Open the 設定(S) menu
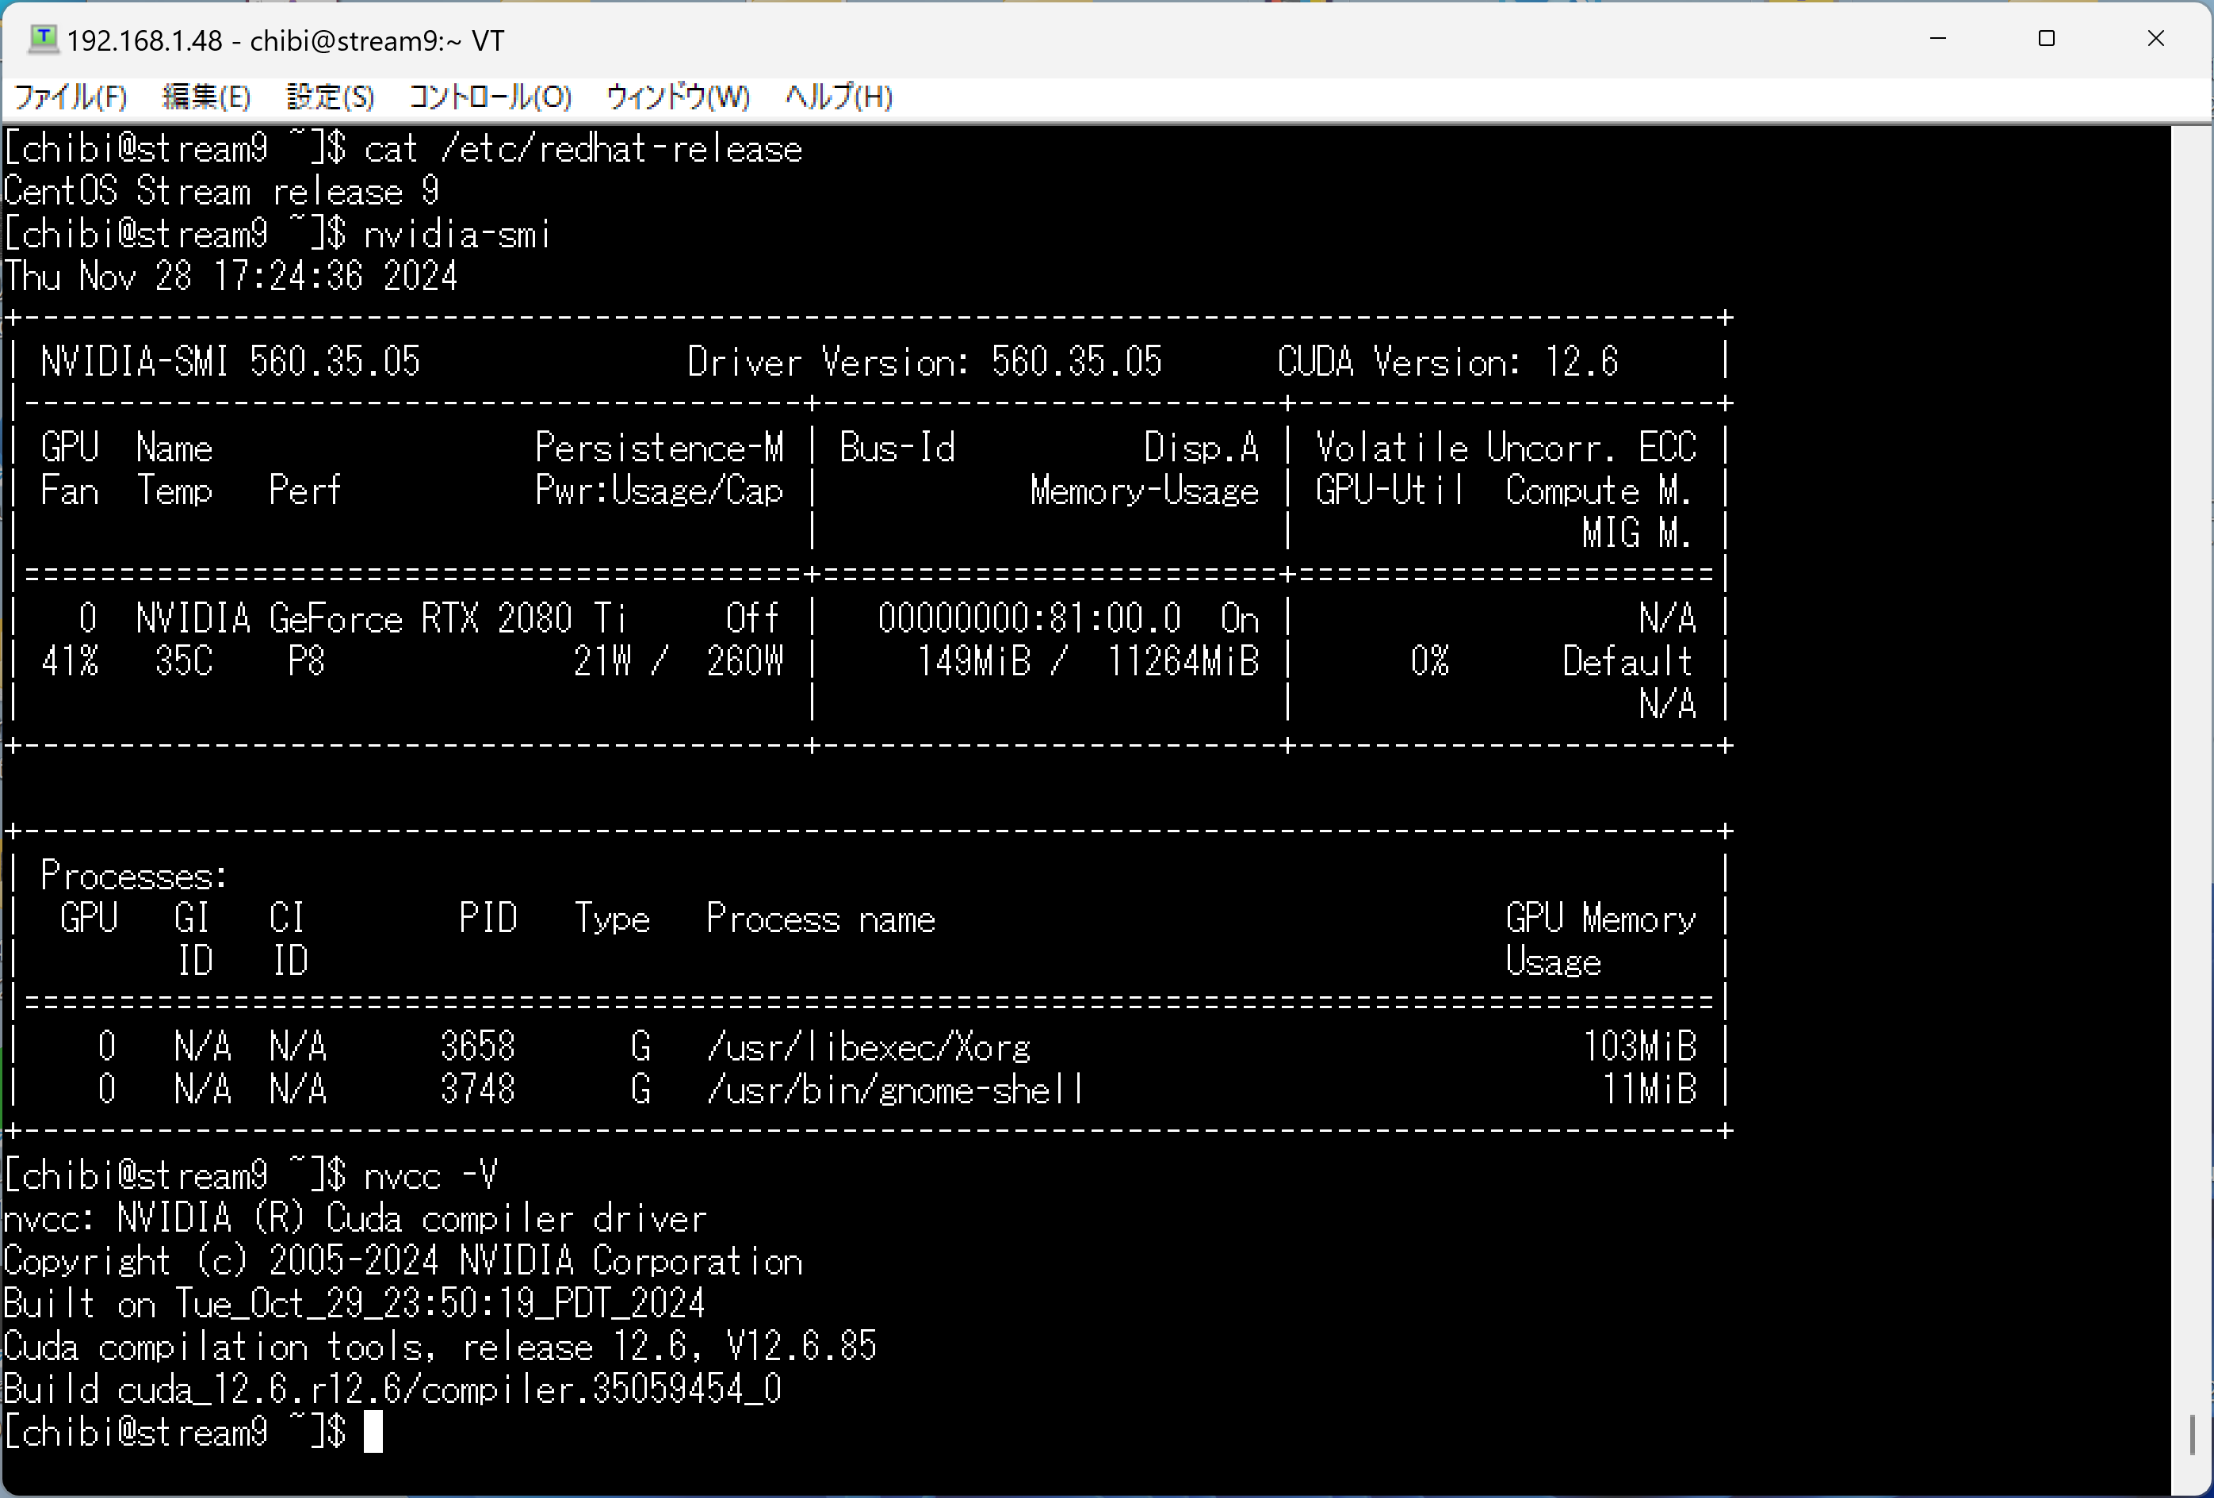The height and width of the screenshot is (1498, 2214). click(x=330, y=97)
